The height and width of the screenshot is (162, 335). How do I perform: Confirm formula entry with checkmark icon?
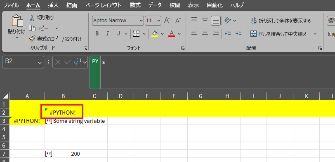click(x=68, y=62)
